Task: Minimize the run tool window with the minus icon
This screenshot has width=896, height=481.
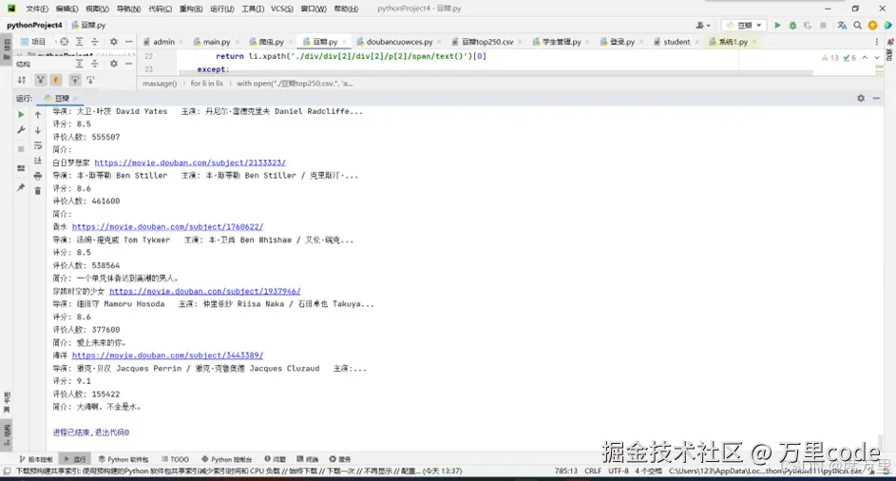Action: (x=876, y=98)
